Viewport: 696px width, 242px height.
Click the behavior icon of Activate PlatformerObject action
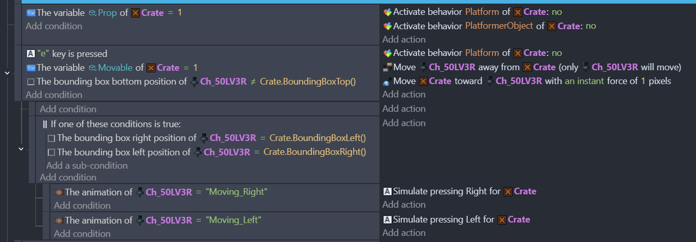click(388, 26)
